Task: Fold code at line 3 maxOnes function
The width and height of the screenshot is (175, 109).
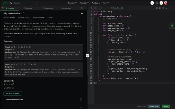Action: tap(93, 16)
